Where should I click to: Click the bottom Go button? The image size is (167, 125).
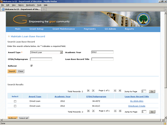pos(152,112)
